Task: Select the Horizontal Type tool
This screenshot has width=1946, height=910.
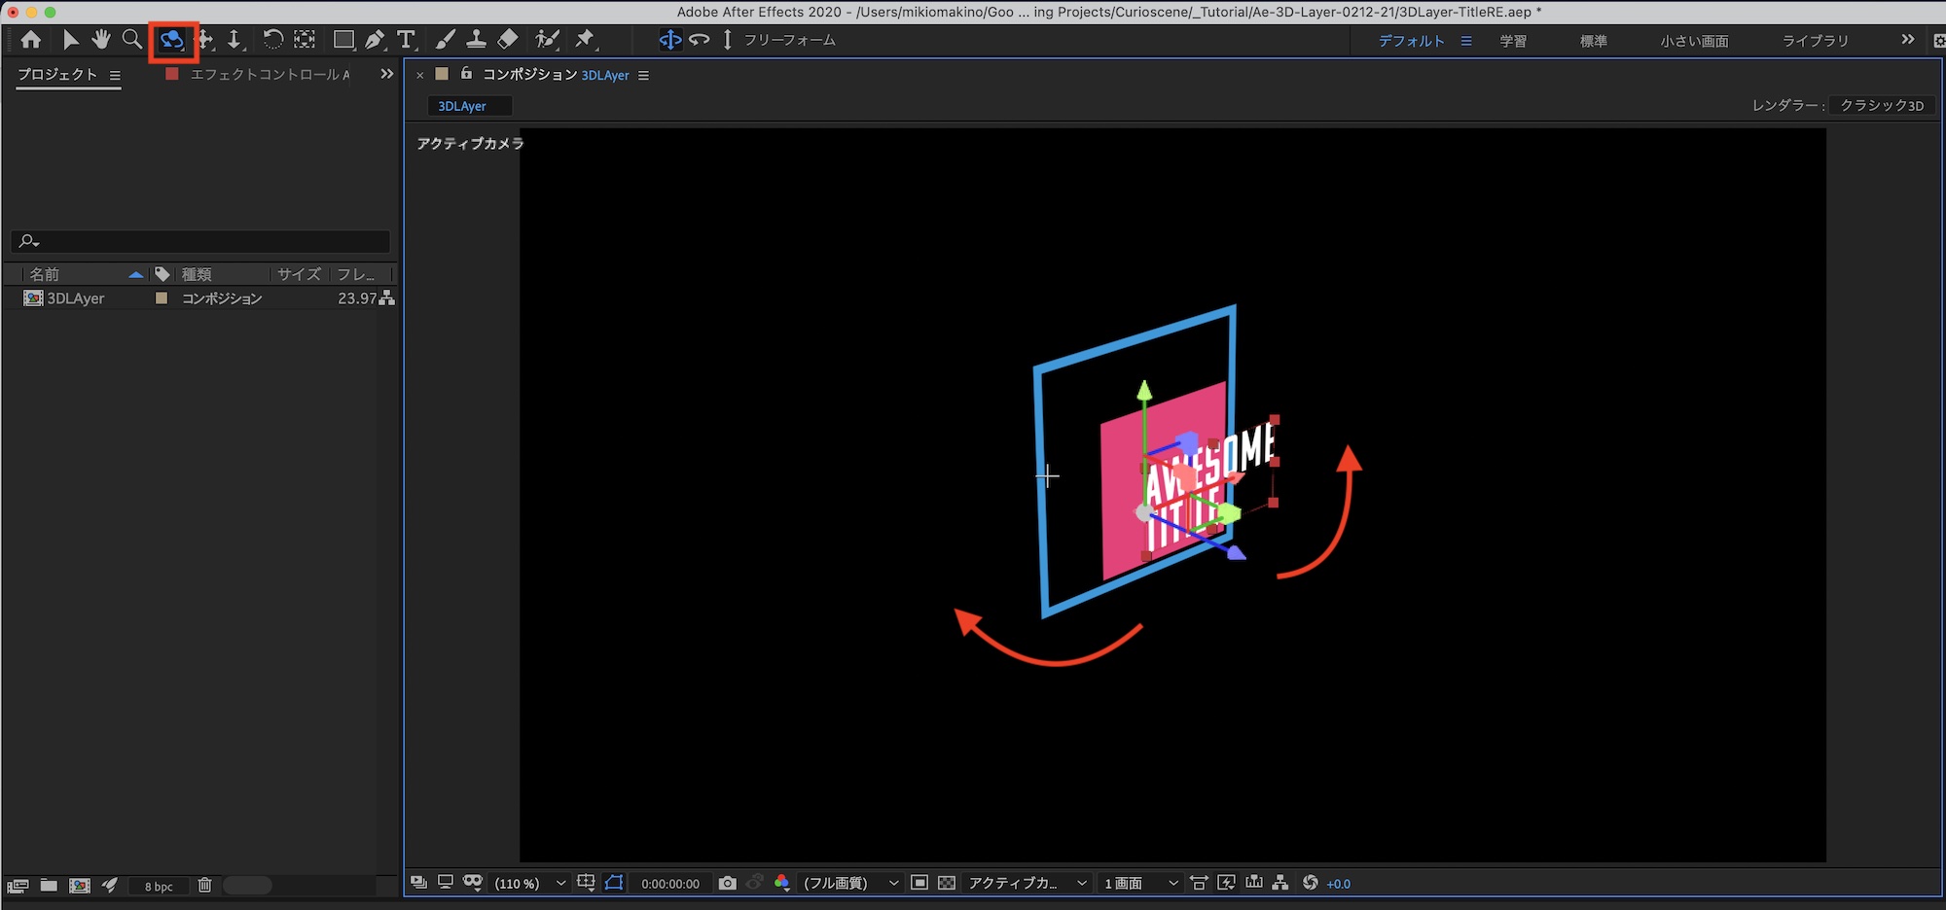Action: [406, 40]
